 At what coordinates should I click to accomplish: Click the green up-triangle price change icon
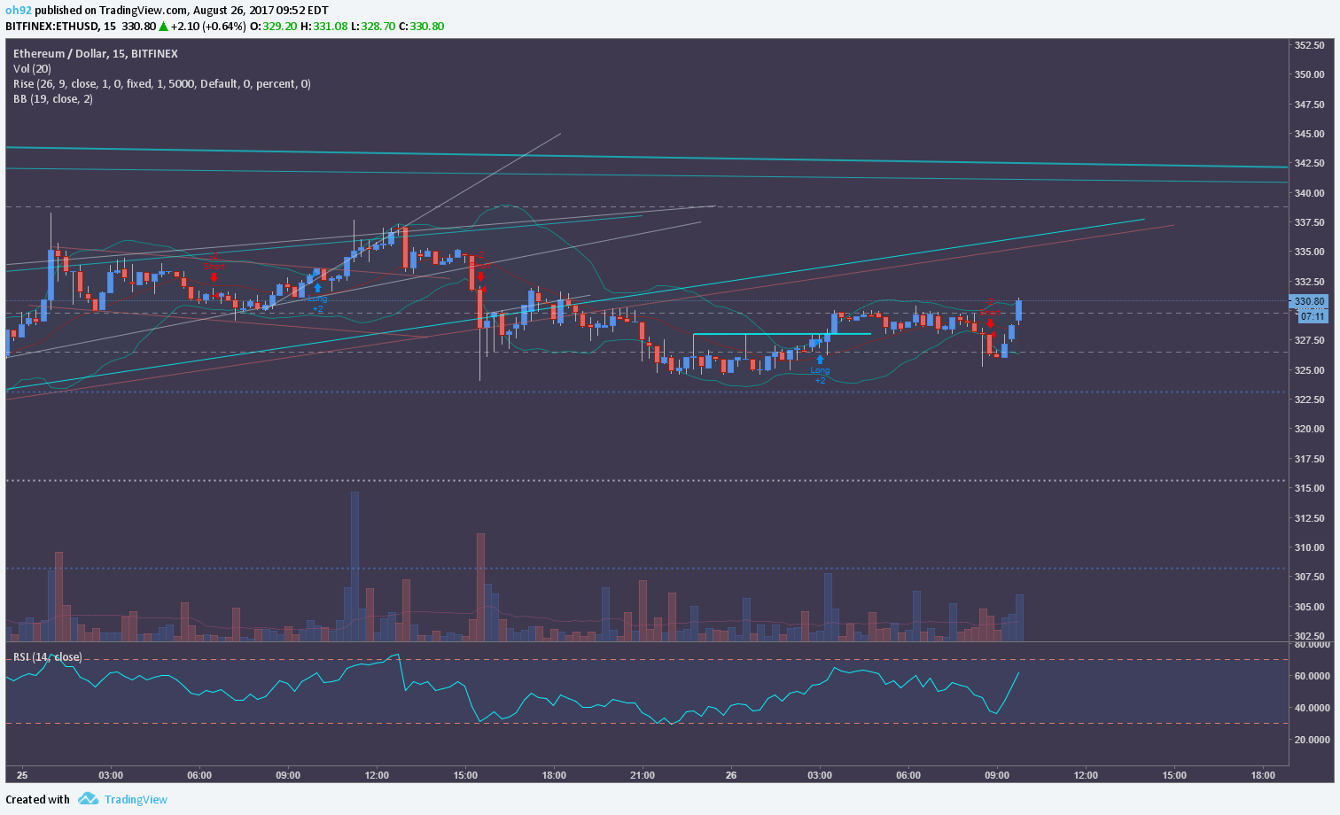pyautogui.click(x=164, y=26)
